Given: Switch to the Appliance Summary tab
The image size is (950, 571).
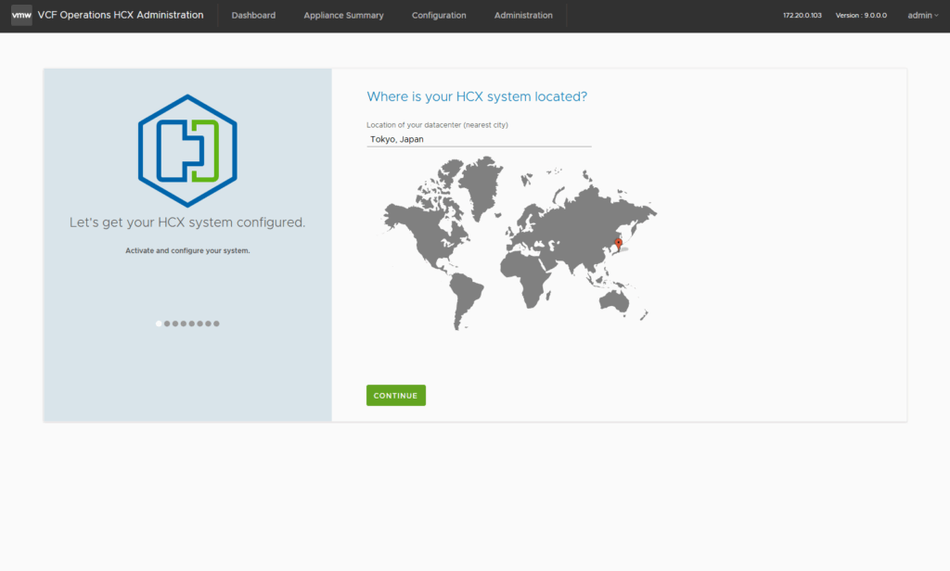Looking at the screenshot, I should (x=343, y=16).
